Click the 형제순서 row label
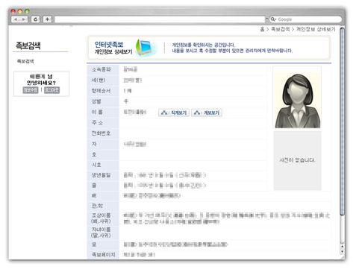The image size is (362, 278). pyautogui.click(x=101, y=91)
